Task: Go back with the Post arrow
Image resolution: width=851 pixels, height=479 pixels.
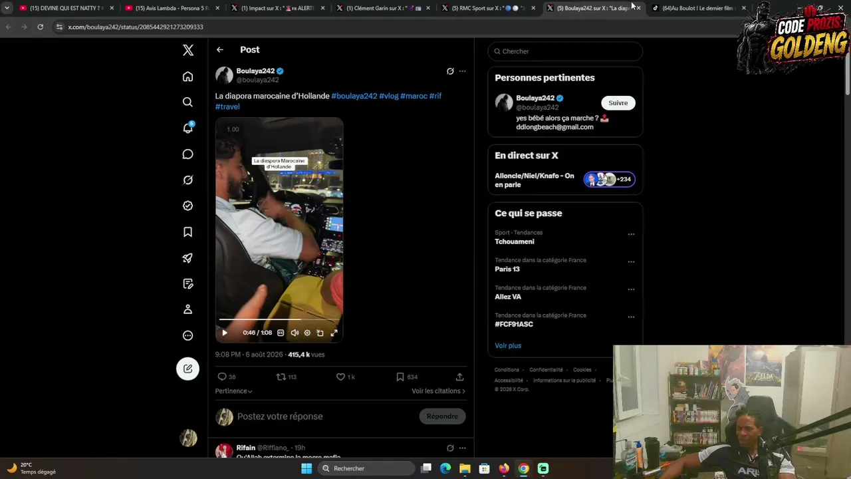Action: coord(220,50)
